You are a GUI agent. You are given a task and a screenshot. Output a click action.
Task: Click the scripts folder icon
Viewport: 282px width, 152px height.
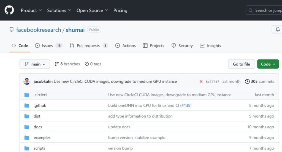27,148
